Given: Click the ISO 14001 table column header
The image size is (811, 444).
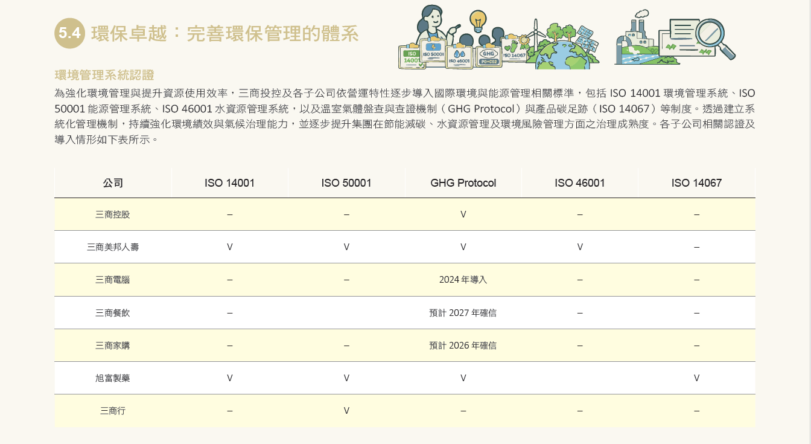Looking at the screenshot, I should [x=229, y=183].
